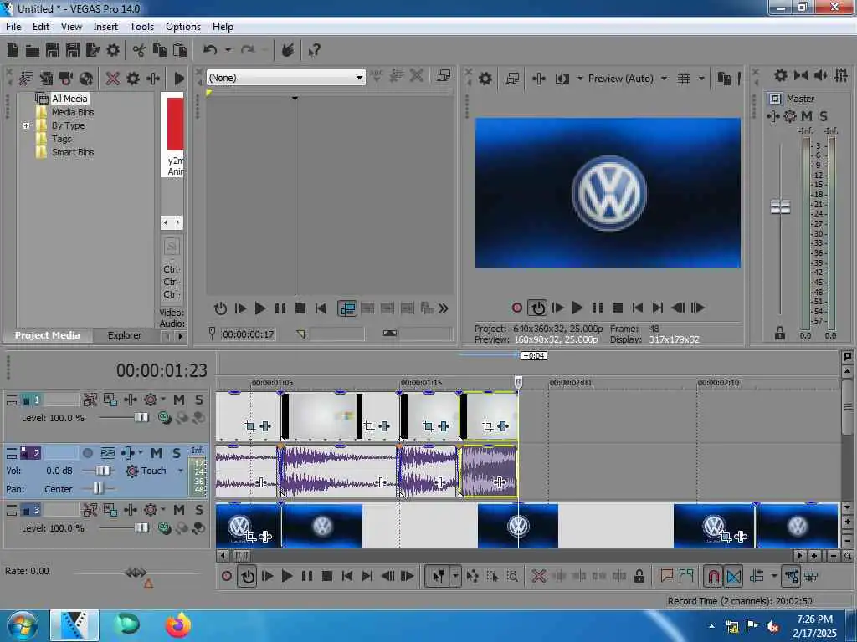
Task: Open track 1 Track Motion icon
Action: point(110,400)
